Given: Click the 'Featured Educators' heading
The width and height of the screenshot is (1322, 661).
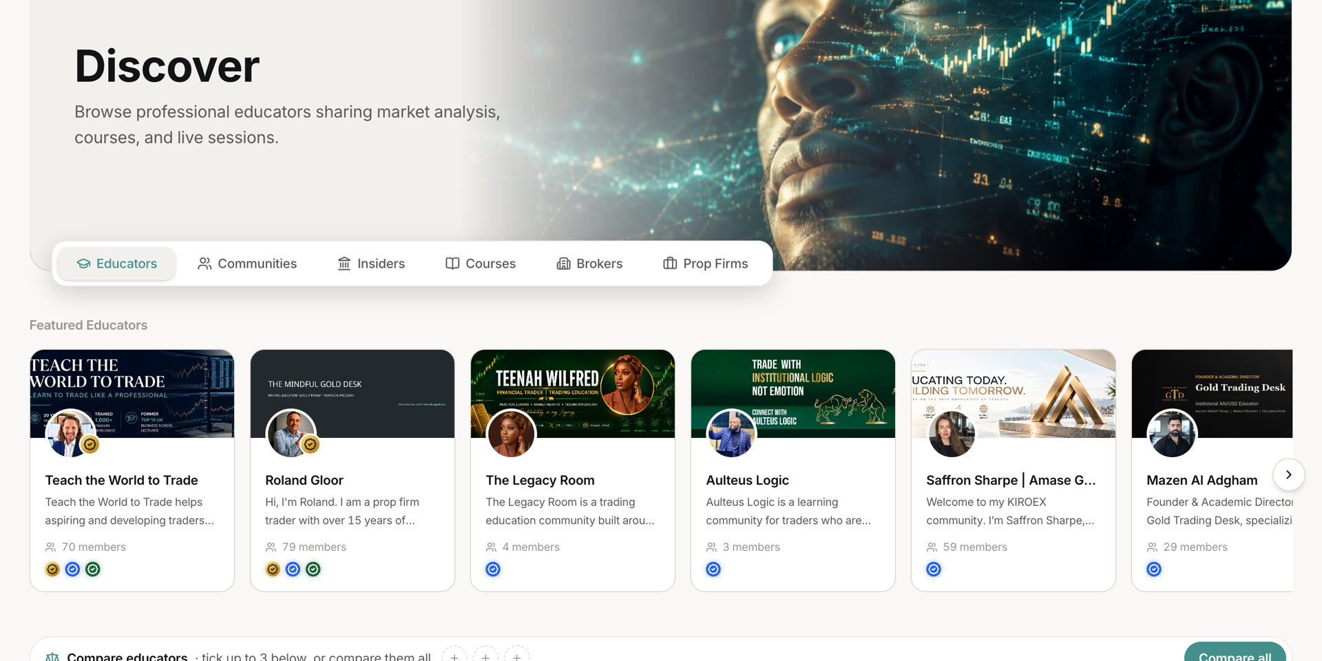Looking at the screenshot, I should coord(88,325).
